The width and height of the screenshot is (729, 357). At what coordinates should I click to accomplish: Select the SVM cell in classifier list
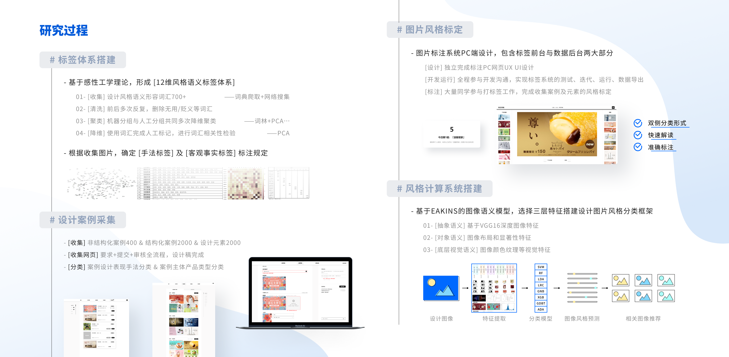540,267
